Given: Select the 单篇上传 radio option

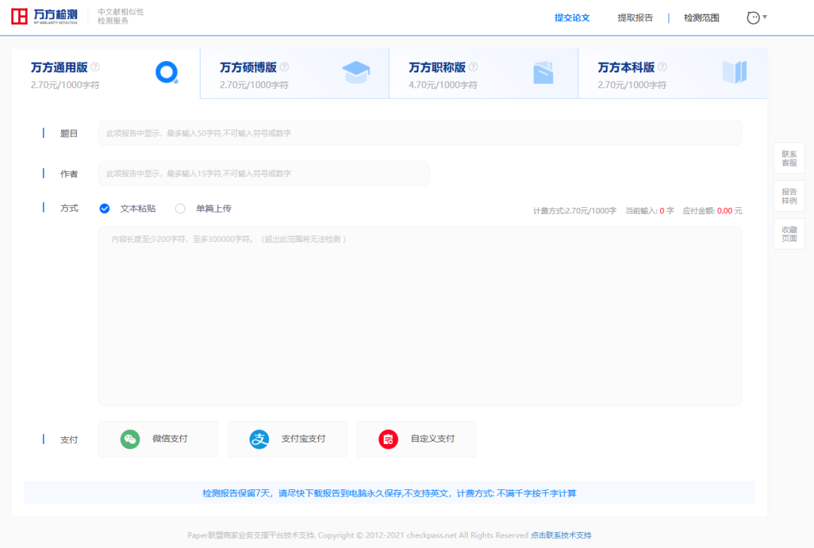Looking at the screenshot, I should tap(180, 208).
